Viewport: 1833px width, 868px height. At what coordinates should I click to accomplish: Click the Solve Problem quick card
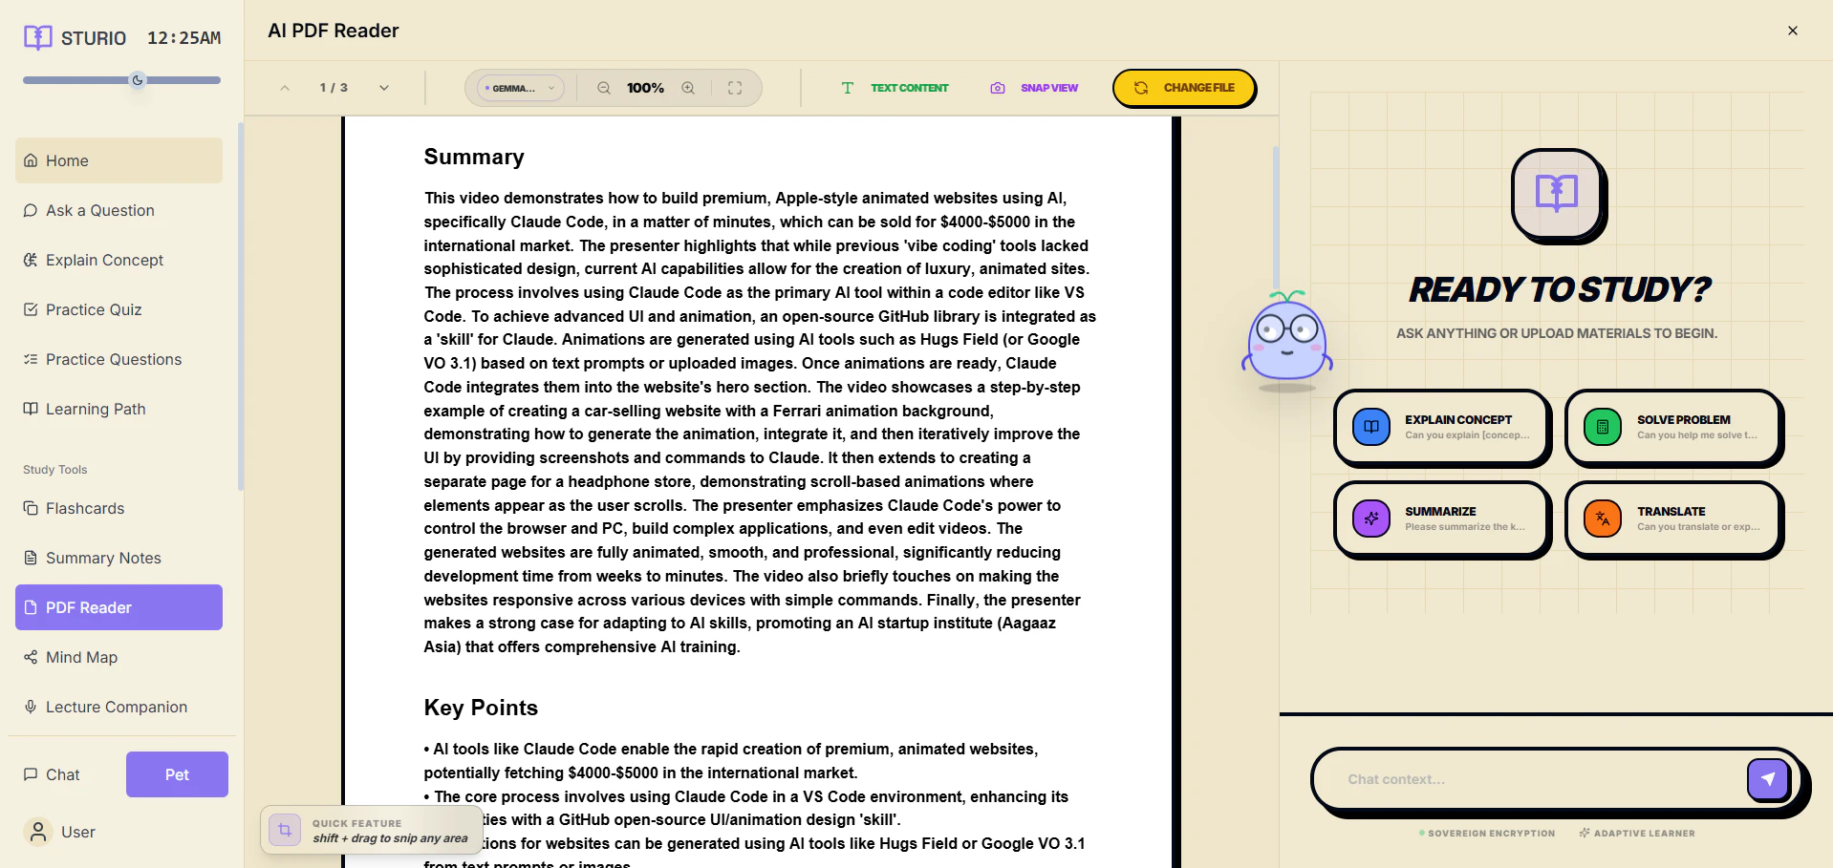[x=1672, y=427]
